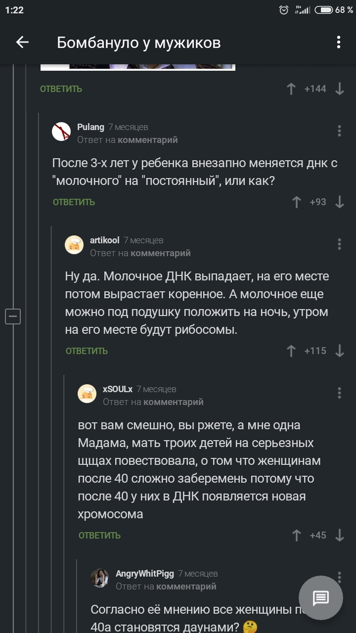The height and width of the screenshot is (633, 356).
Task: Open the top-right three-dot overflow menu
Action: pos(339,42)
